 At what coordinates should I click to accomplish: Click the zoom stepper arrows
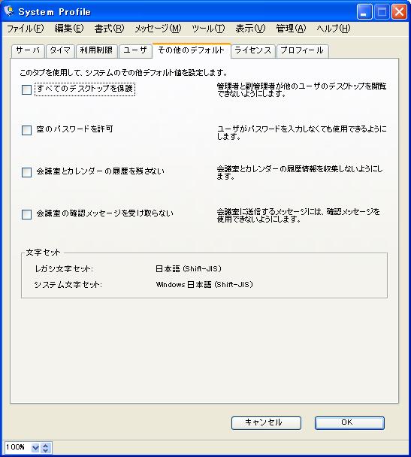(45, 448)
